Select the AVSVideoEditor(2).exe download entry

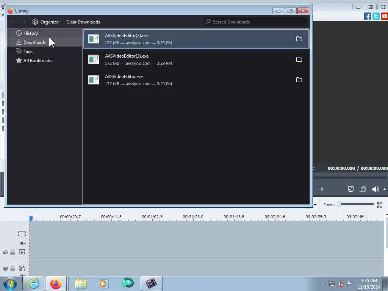[x=196, y=39]
